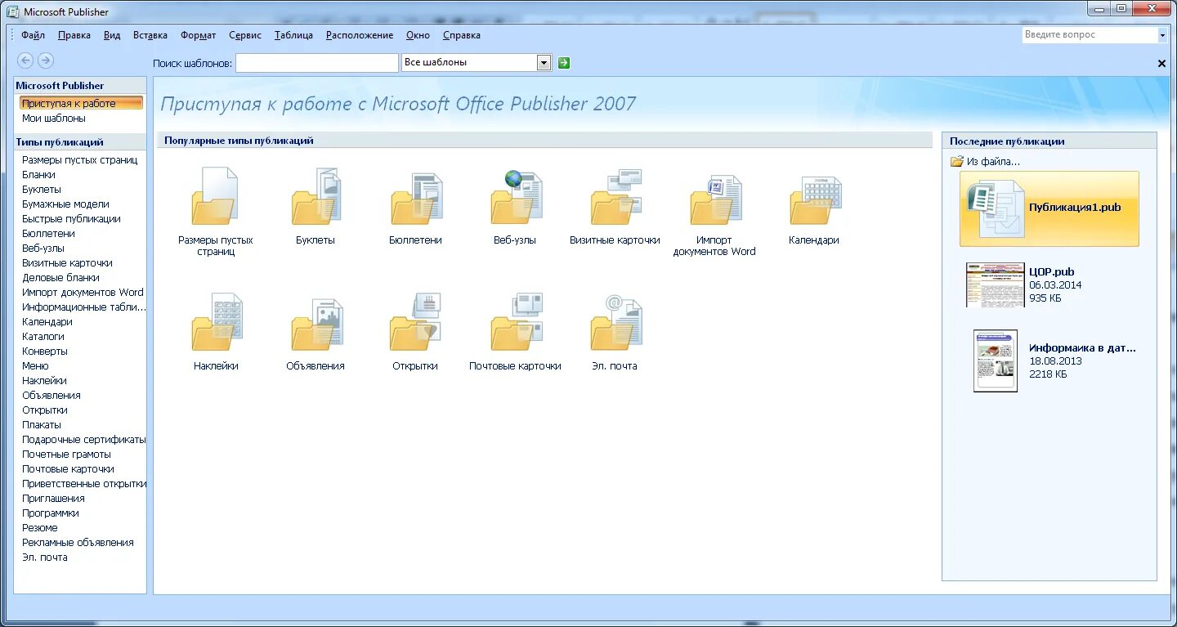Open the Почтовые карточки folder icon
Image resolution: width=1177 pixels, height=627 pixels.
point(516,322)
